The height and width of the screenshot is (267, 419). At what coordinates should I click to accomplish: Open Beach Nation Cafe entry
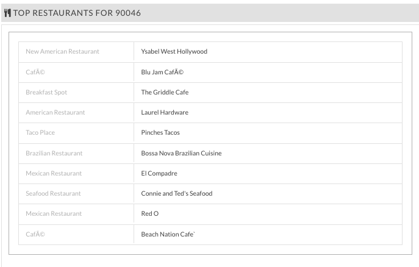click(168, 234)
